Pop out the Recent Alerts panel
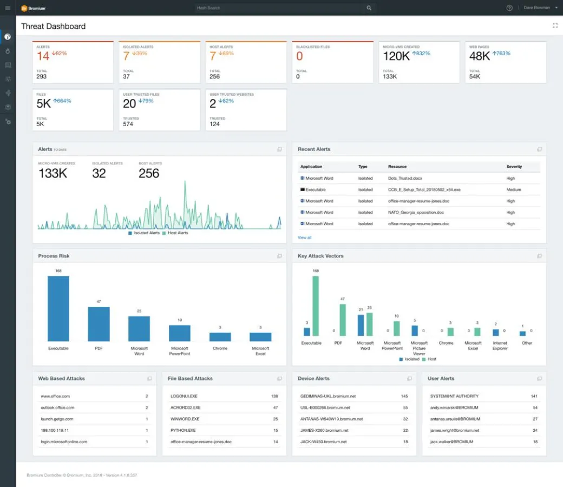 [x=539, y=149]
